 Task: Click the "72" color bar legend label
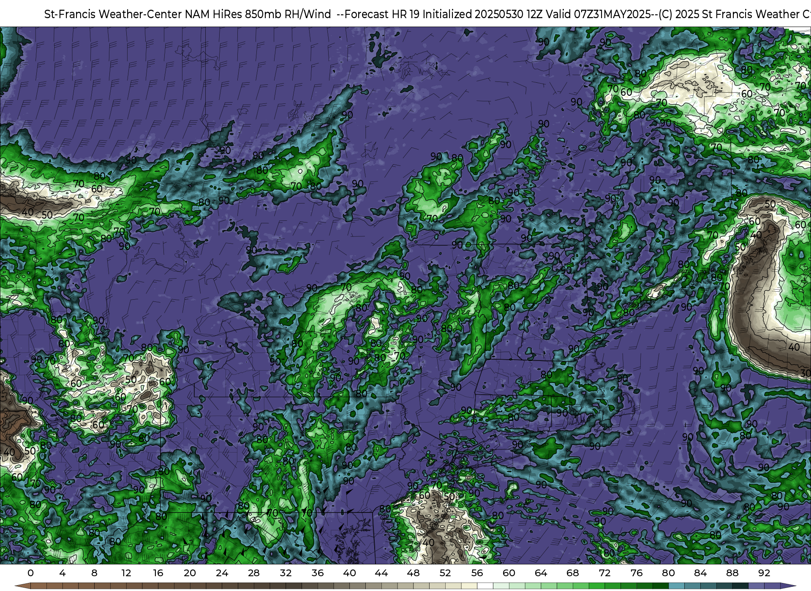coord(604,573)
